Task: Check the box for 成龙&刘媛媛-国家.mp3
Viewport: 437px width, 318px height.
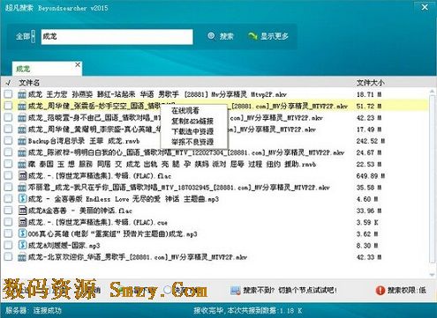Action: click(8, 245)
